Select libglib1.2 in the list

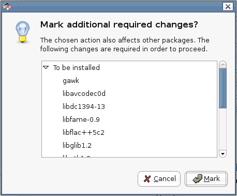pyautogui.click(x=77, y=145)
